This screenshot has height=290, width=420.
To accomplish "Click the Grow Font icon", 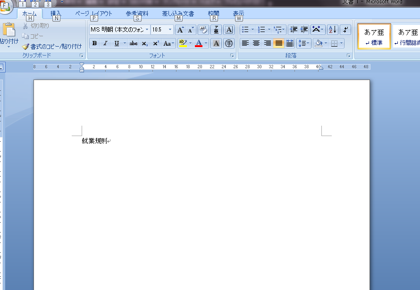I will pyautogui.click(x=180, y=30).
